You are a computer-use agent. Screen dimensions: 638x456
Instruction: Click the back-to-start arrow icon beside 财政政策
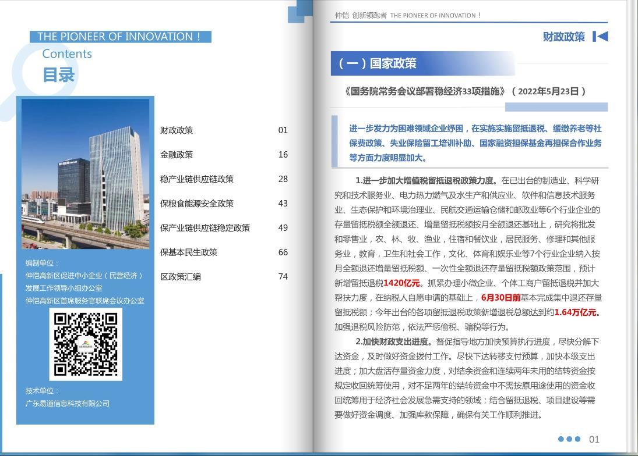click(600, 37)
